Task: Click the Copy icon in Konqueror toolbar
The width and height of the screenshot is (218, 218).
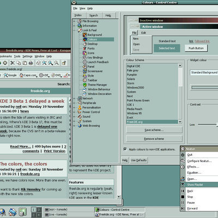Action: 19,63
